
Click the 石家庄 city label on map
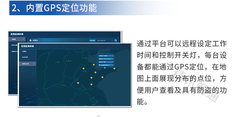69,61
